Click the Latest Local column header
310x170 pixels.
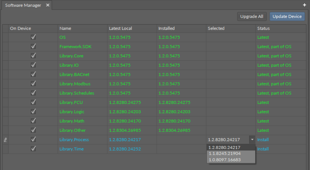point(120,29)
